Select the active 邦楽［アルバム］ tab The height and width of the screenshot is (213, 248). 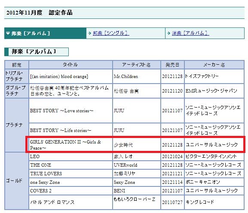point(45,33)
